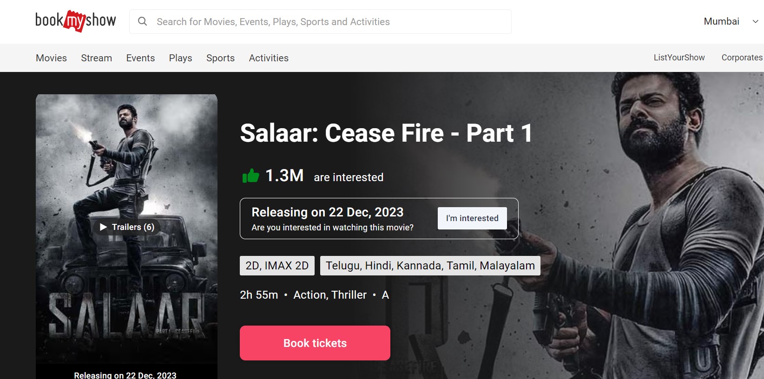Open the Corporates link
This screenshot has width=764, height=379.
pos(742,58)
